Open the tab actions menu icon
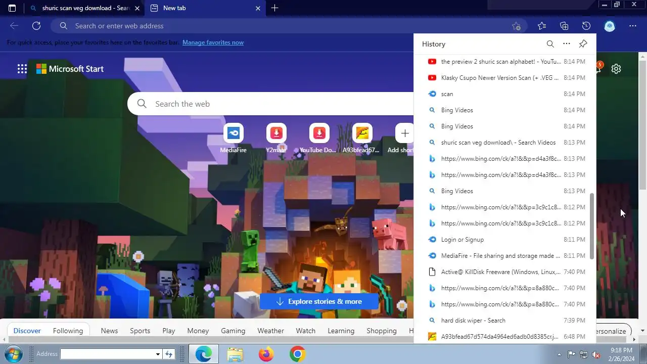This screenshot has height=364, width=647. tap(12, 8)
